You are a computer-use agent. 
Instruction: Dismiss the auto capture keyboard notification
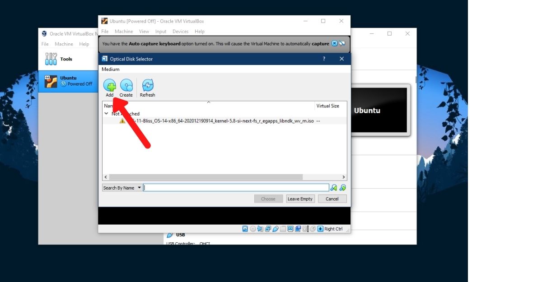334,43
